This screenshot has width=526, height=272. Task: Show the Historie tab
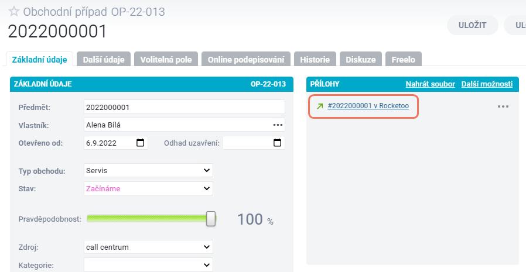click(x=315, y=60)
